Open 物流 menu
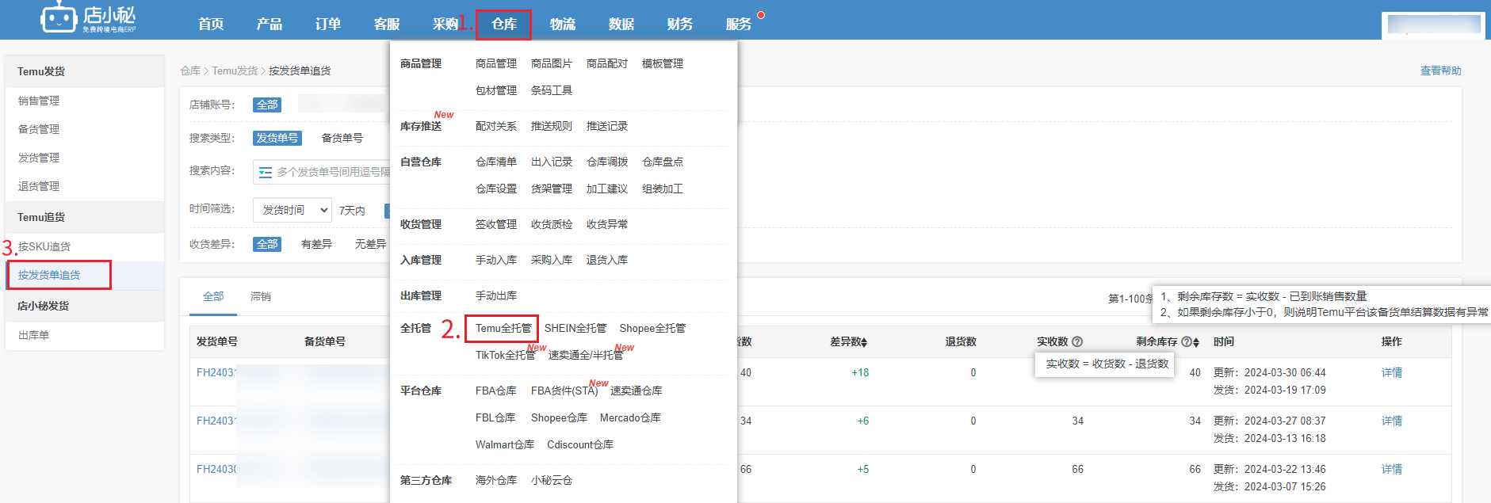Viewport: 1491px width, 503px height. [563, 24]
